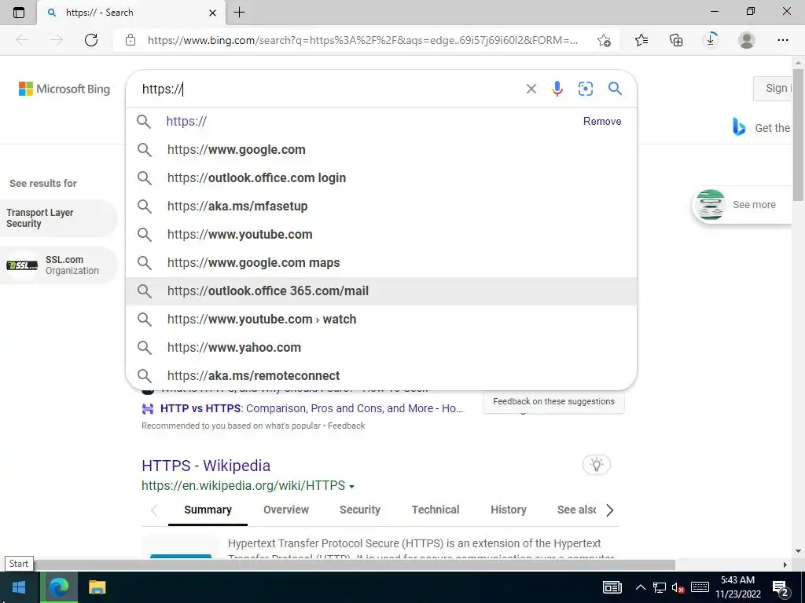Close the 'https:// - Search' tab
Image resolution: width=805 pixels, height=603 pixels.
[x=212, y=13]
